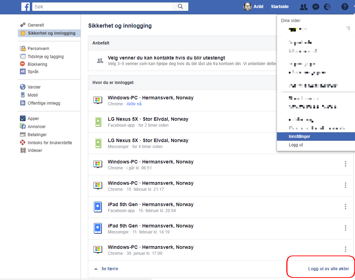The width and height of the screenshot is (355, 280).
Task: Open the friend requests icon
Action: [304, 7]
